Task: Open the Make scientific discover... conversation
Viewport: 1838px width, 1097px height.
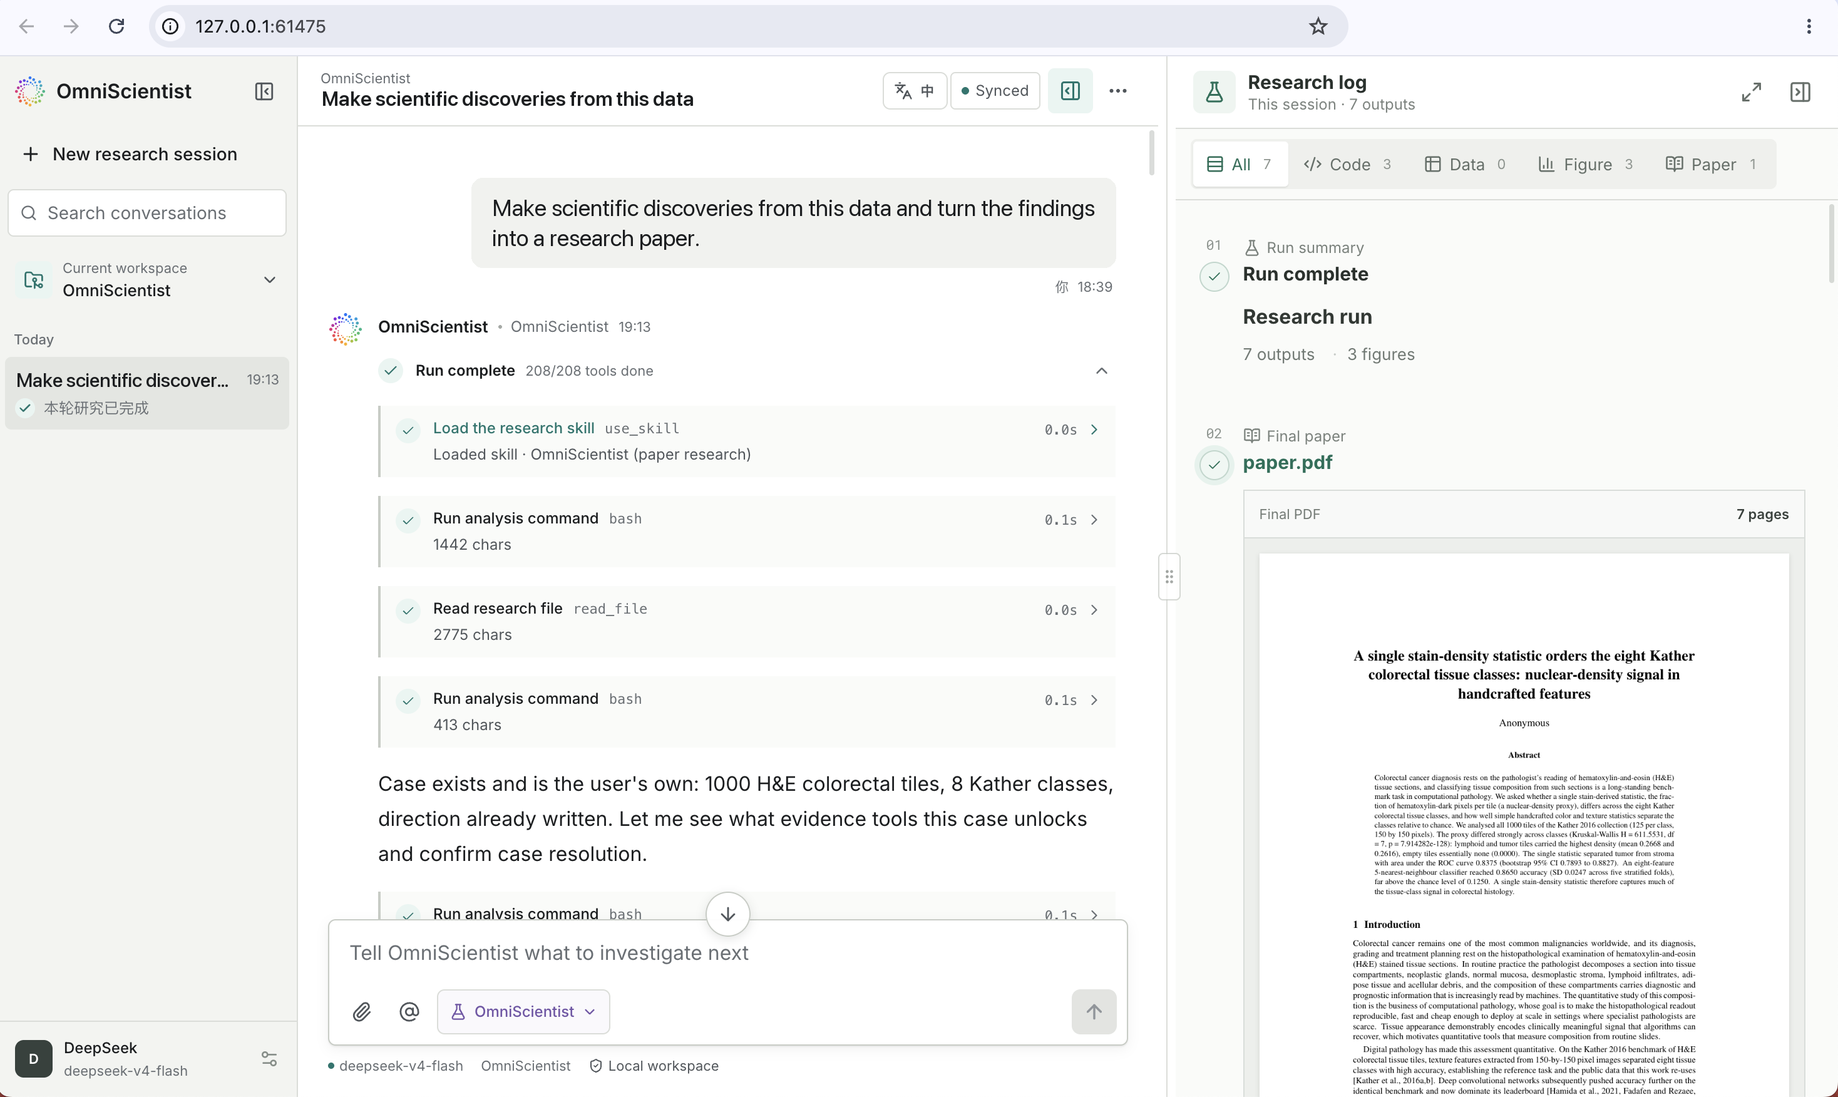Action: [x=147, y=393]
